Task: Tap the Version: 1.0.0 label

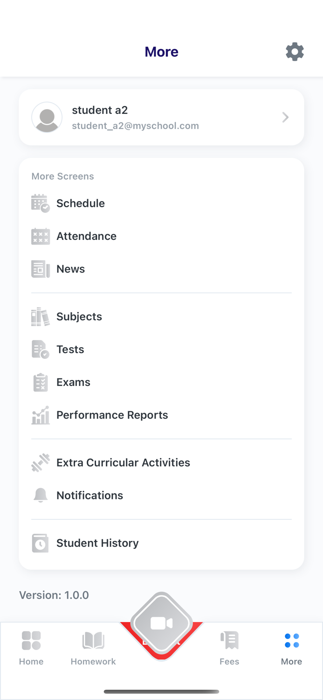Action: tap(54, 595)
